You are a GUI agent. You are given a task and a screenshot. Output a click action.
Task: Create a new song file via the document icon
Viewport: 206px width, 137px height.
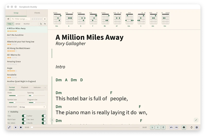41,24
